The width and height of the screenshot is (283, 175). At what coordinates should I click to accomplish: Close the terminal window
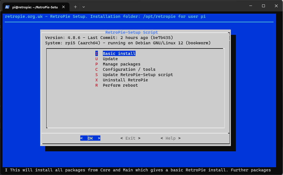click(276, 6)
